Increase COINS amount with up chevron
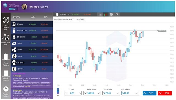The height and width of the screenshot is (100, 176). click(x=80, y=93)
